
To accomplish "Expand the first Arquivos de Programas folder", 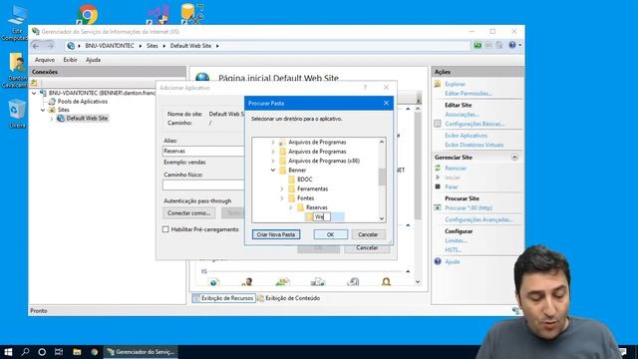I will [x=273, y=142].
